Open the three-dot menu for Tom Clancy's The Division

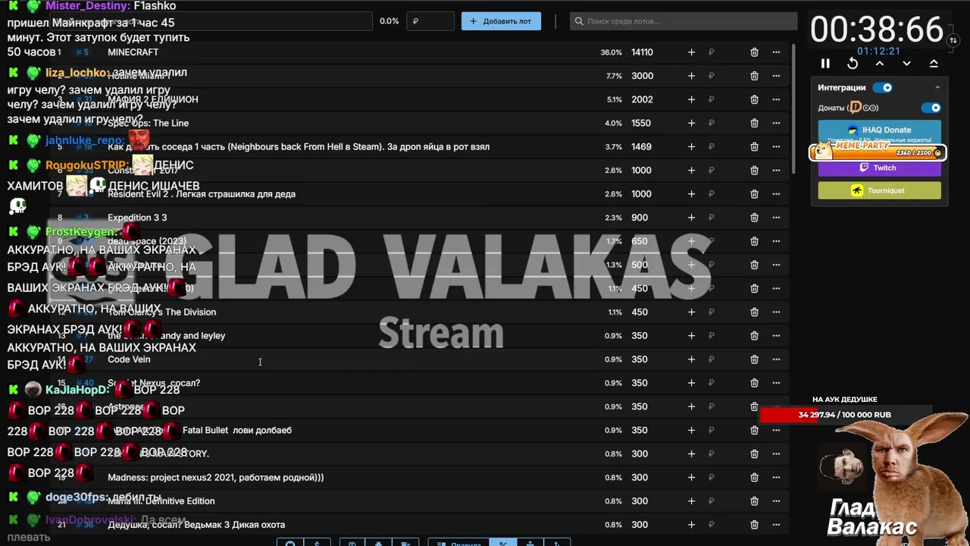(776, 312)
